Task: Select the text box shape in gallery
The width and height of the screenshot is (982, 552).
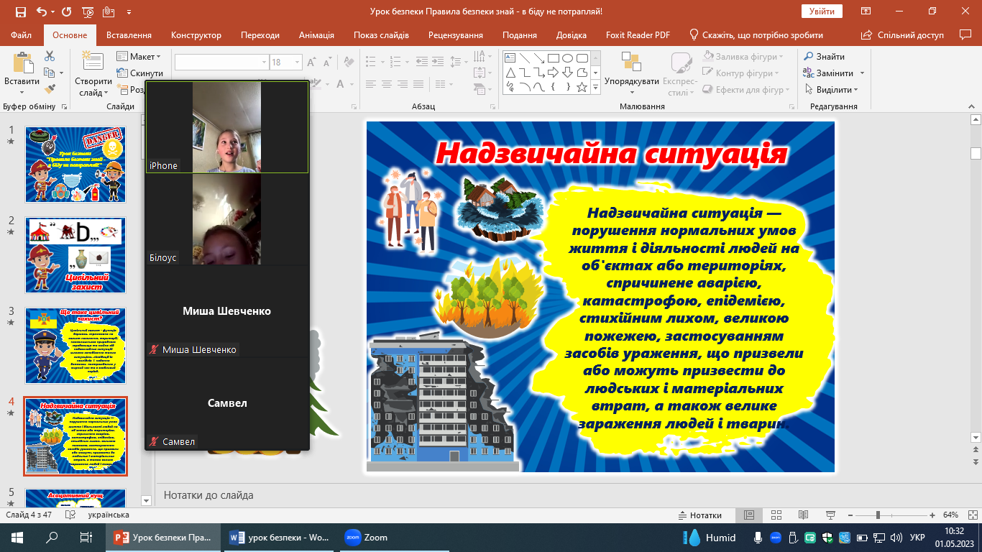Action: coord(510,58)
